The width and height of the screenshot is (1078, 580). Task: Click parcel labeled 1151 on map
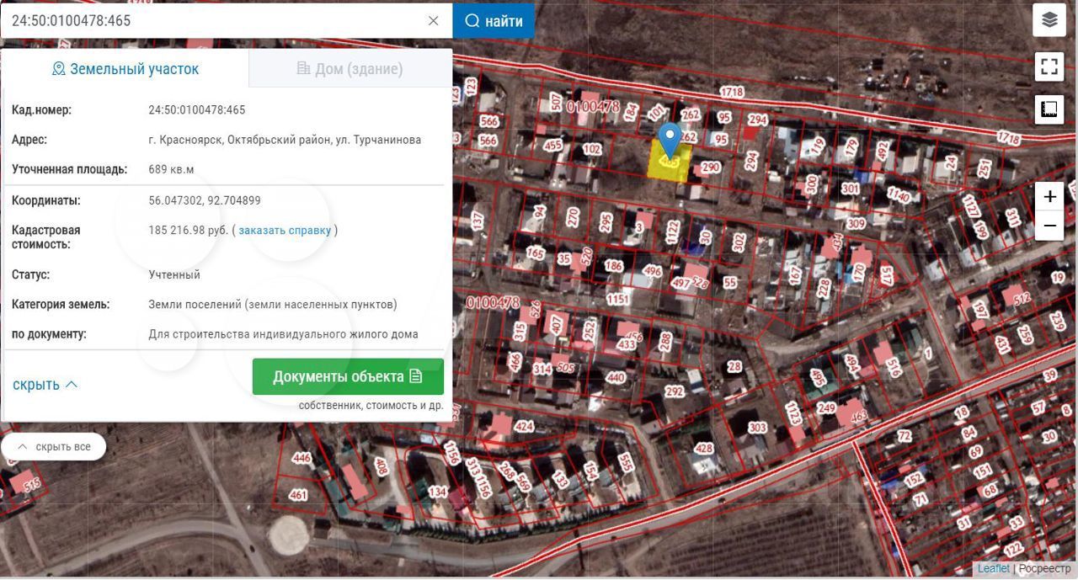tap(618, 299)
